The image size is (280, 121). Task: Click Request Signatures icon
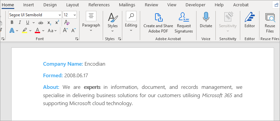[184, 23]
